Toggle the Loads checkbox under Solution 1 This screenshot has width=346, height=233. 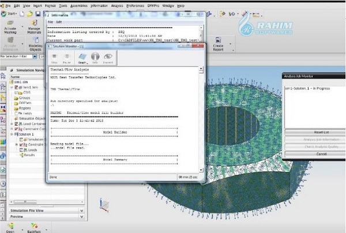21,150
